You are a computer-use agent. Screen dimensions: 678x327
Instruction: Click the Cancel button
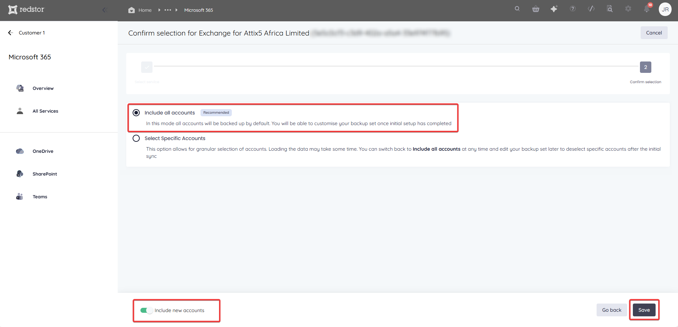tap(654, 33)
